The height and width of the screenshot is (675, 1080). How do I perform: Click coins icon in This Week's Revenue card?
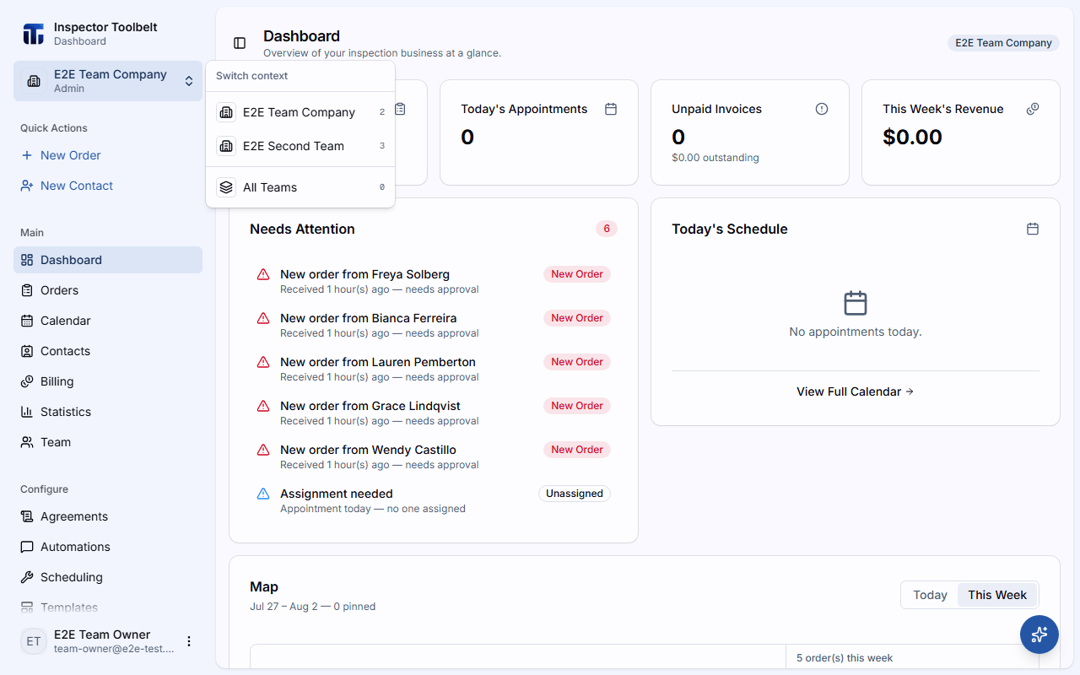[x=1033, y=109]
